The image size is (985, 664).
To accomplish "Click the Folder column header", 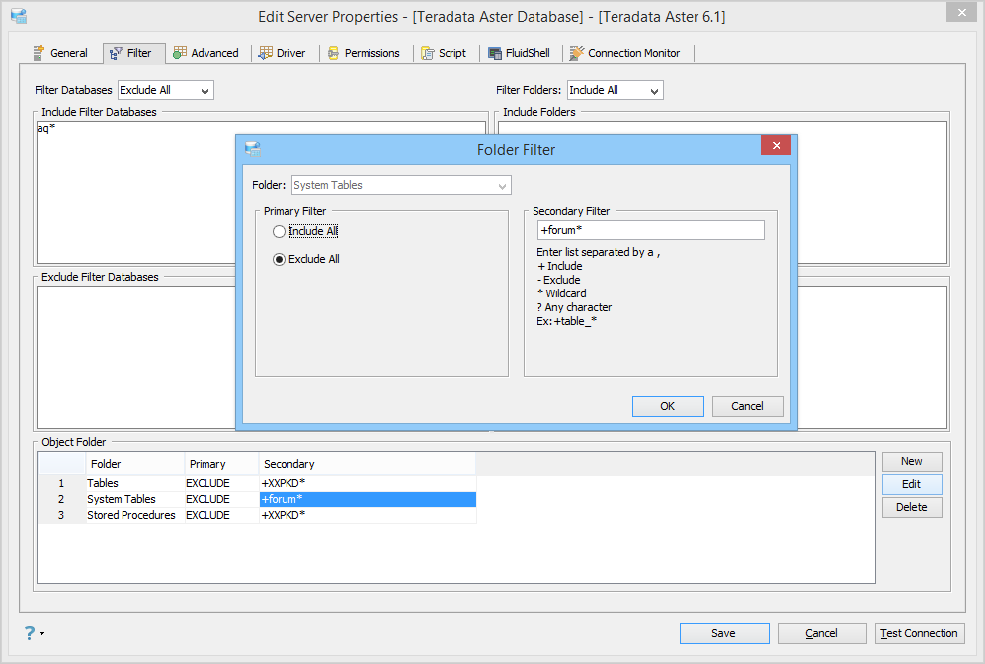I will click(134, 464).
